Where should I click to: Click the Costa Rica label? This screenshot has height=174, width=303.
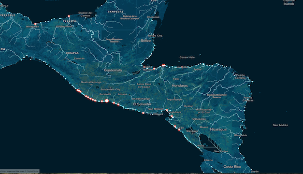232,167
